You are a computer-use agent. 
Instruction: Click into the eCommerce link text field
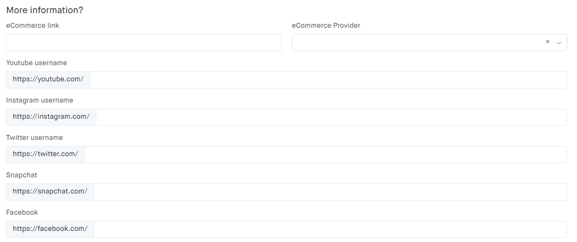pyautogui.click(x=143, y=42)
